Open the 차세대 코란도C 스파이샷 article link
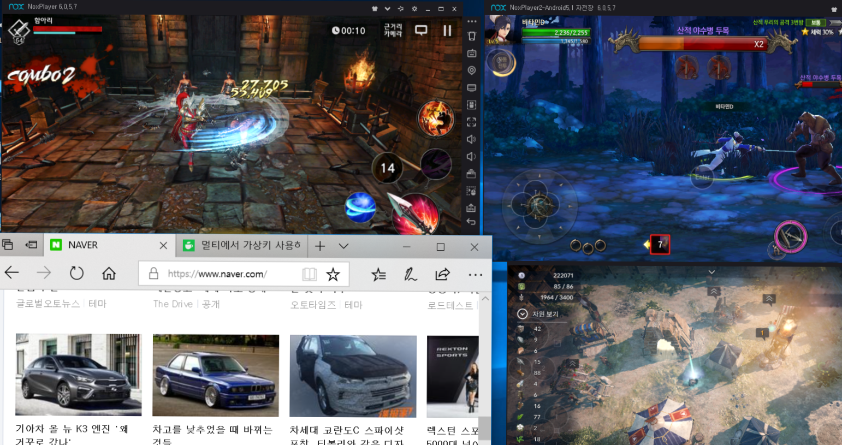The image size is (842, 445). tap(347, 435)
